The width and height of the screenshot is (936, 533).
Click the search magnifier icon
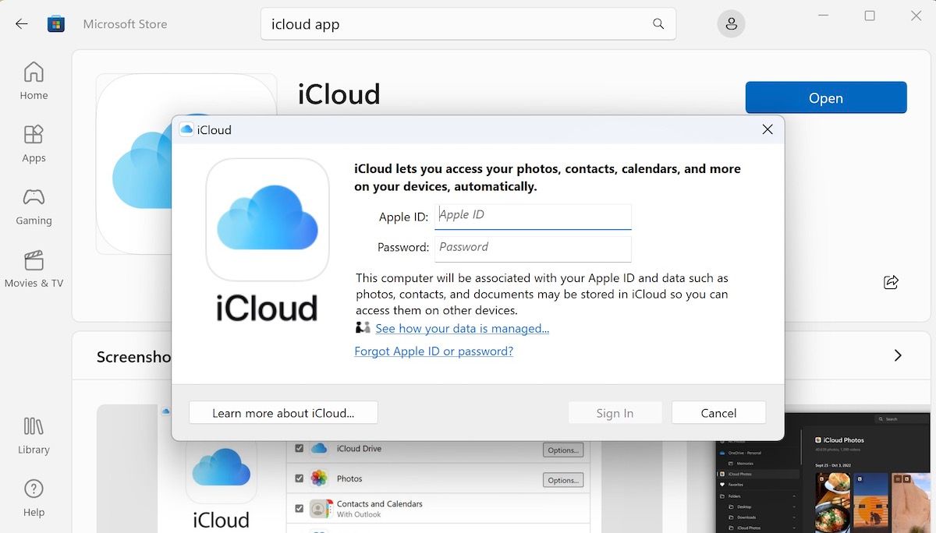tap(658, 23)
